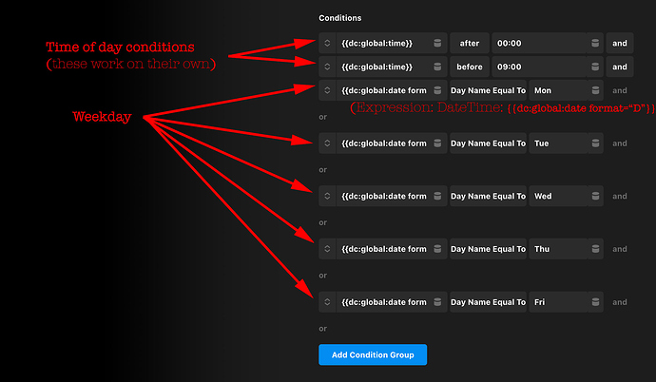Click database icon in the first dc:global:time field

click(x=437, y=43)
